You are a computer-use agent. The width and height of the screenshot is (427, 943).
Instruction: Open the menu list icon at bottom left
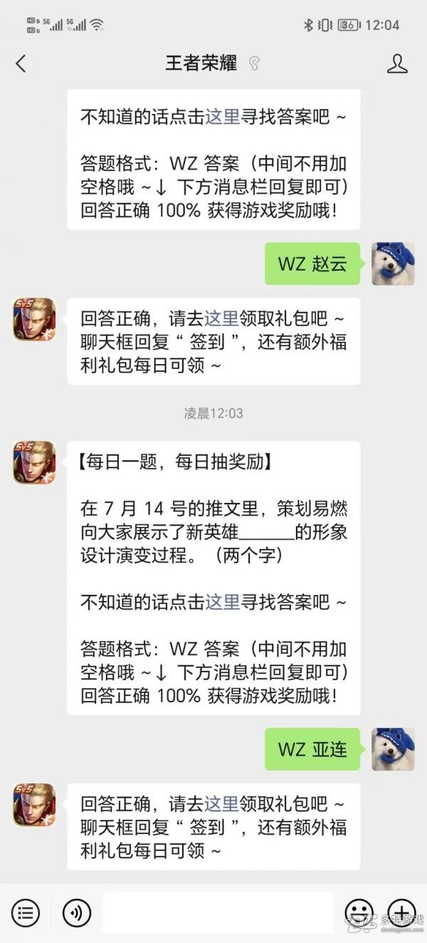coord(26,912)
